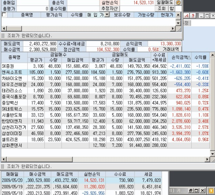Click -29,926,956 loss on 2009/05/18
Viewport: 215px width, 195px height.
click(93, 193)
